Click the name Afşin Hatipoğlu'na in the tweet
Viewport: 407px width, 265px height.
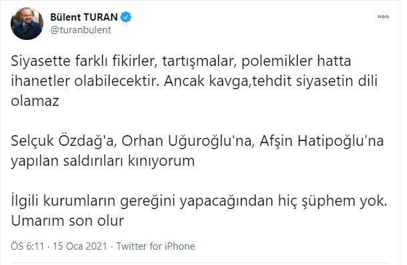click(322, 141)
